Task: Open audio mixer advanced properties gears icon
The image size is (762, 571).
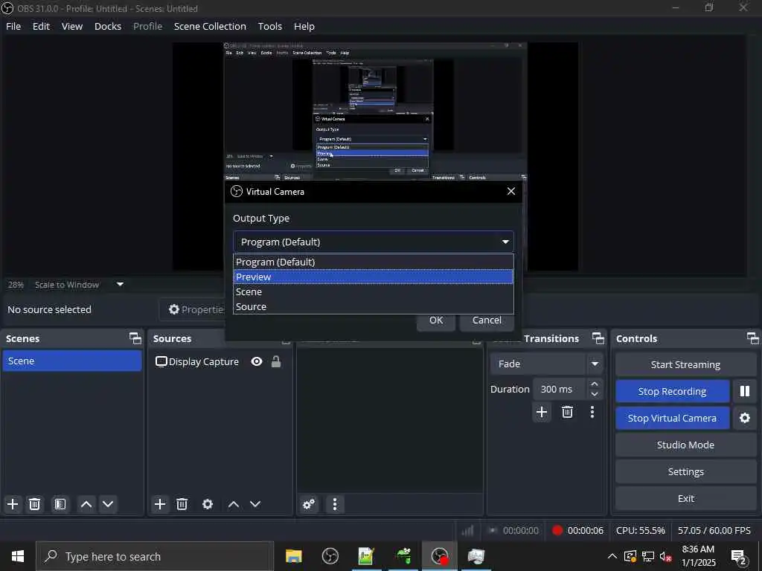Action: [309, 504]
